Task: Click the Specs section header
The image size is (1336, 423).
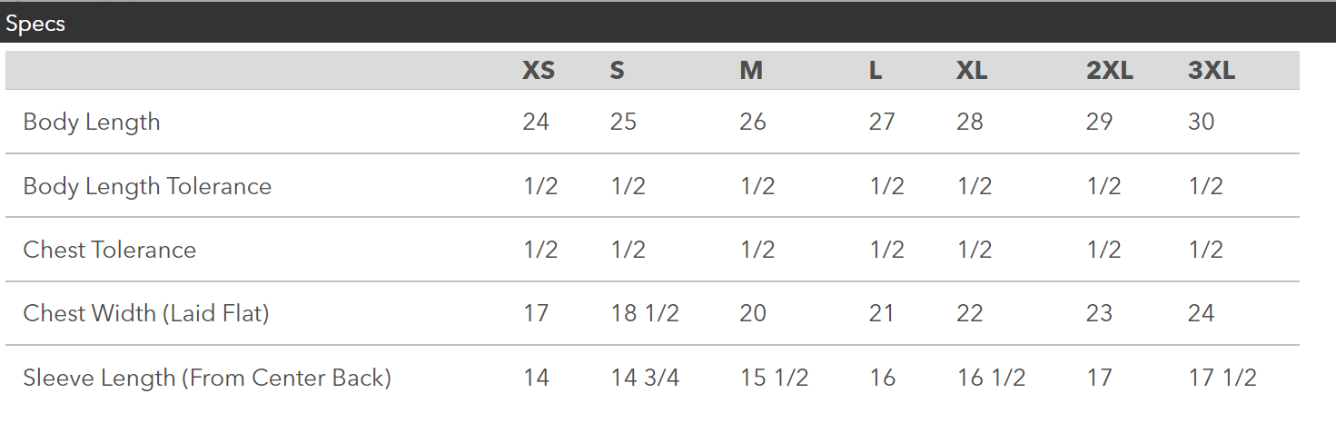Action: point(35,24)
